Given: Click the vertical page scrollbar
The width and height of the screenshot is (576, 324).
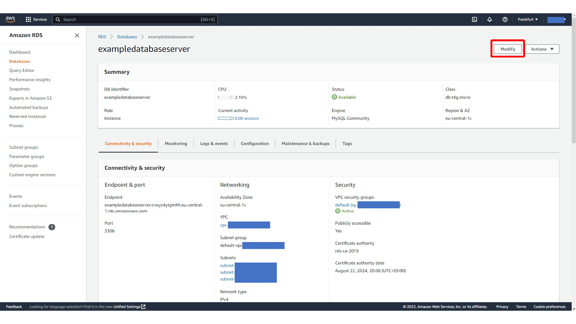Looking at the screenshot, I should click(574, 80).
